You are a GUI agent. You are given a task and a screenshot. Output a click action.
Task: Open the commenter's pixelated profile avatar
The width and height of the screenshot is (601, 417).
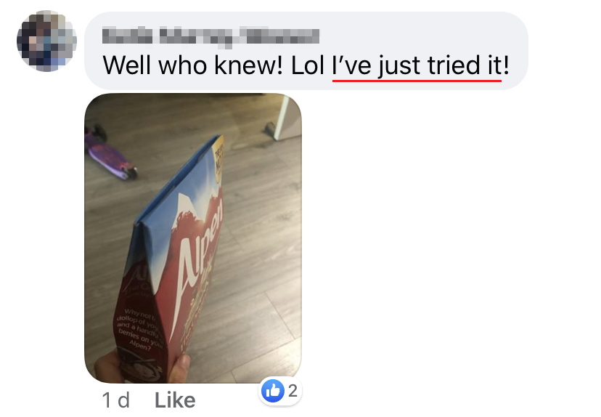coord(46,41)
